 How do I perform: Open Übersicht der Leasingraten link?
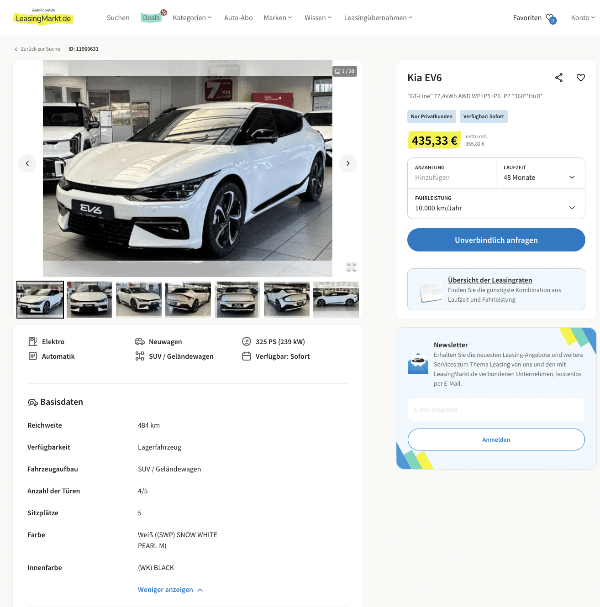click(x=490, y=280)
